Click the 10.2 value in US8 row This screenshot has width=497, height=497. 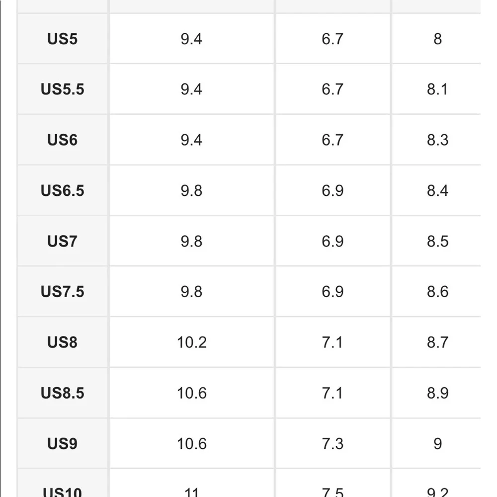pos(192,342)
